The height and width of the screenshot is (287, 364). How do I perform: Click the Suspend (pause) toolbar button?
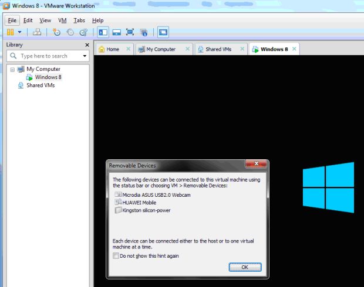click(10, 32)
